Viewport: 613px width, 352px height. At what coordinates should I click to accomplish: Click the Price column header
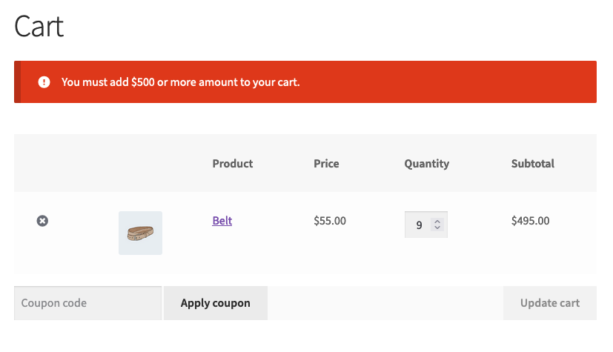(326, 164)
